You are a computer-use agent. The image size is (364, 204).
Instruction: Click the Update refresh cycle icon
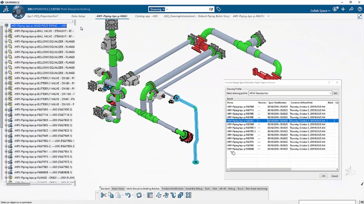(139, 195)
